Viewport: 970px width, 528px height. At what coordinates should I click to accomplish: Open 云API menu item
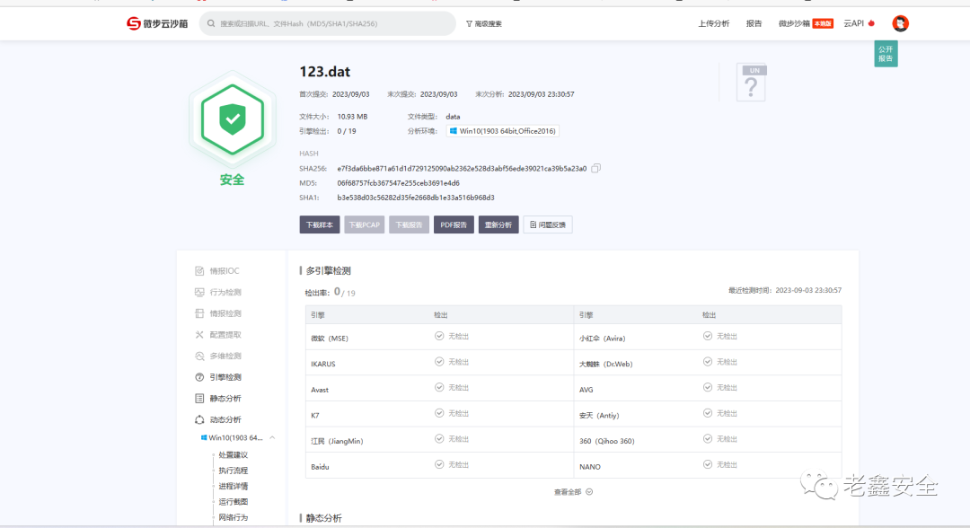tap(860, 23)
